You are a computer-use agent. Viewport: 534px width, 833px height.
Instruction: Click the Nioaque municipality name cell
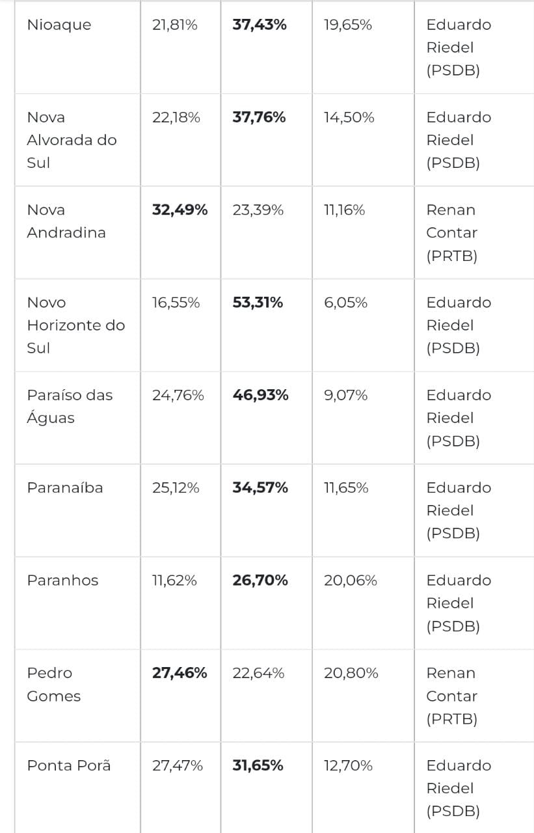pos(59,25)
